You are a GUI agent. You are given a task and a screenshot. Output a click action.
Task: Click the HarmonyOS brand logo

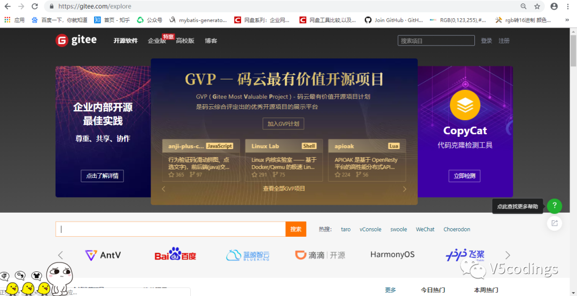pos(392,255)
